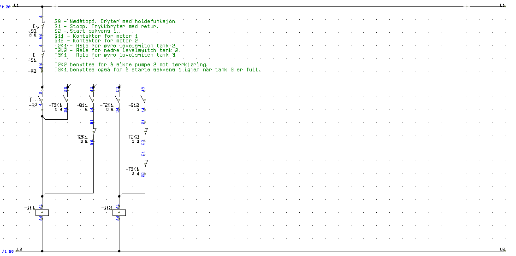Click the L1 label at the left end

point(17,5)
